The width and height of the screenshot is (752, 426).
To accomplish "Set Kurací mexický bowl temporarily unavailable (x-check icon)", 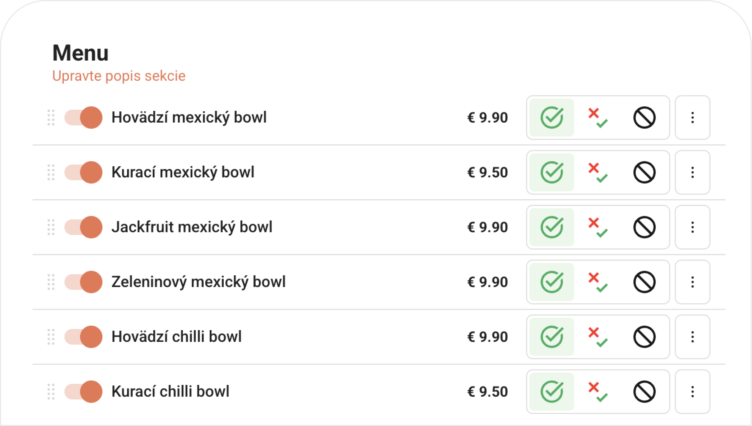I will point(598,172).
